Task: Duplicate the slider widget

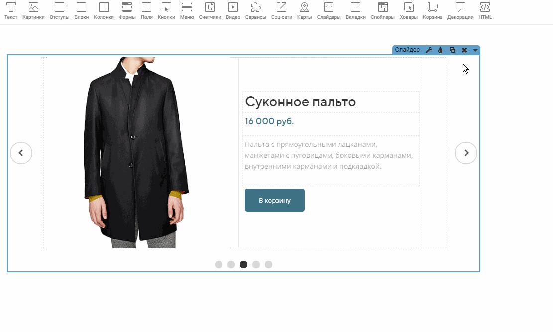Action: coord(452,50)
